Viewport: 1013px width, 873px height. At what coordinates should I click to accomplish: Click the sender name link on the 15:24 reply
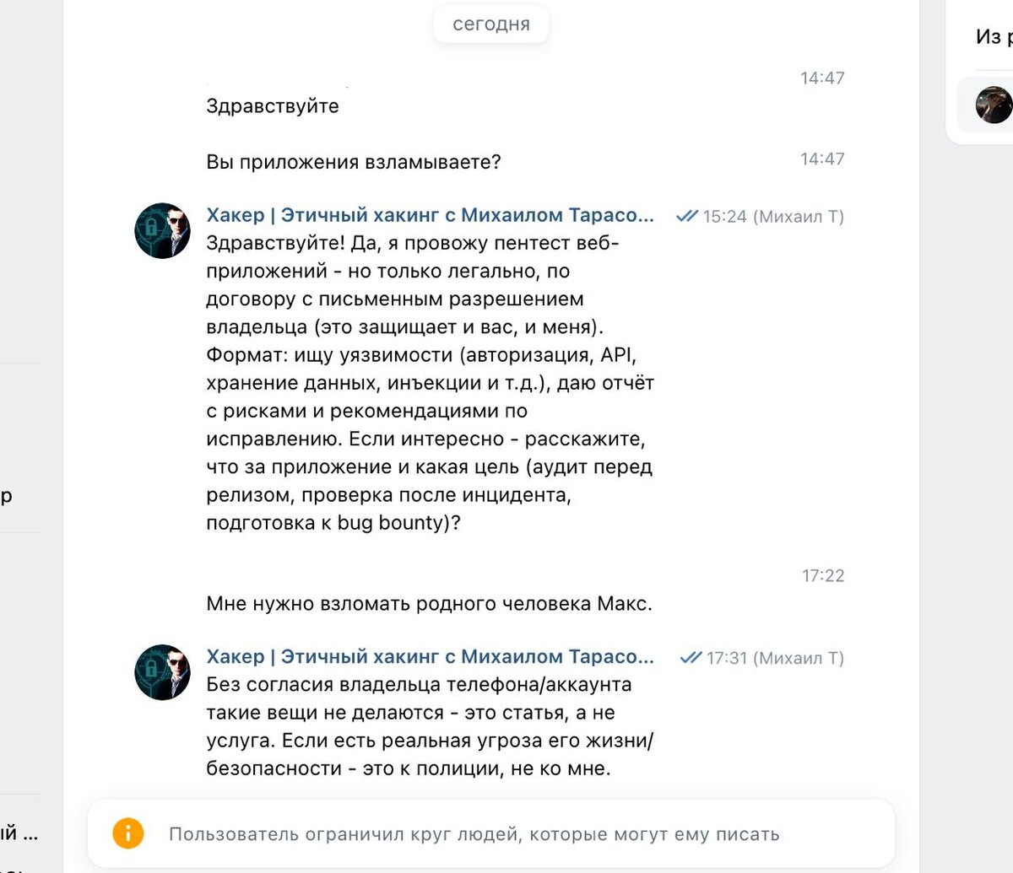(x=430, y=215)
